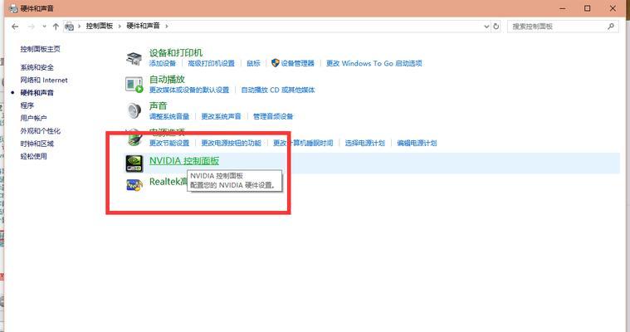630x332 pixels.
Task: Open 外观和个性化 in sidebar
Action: (40, 131)
